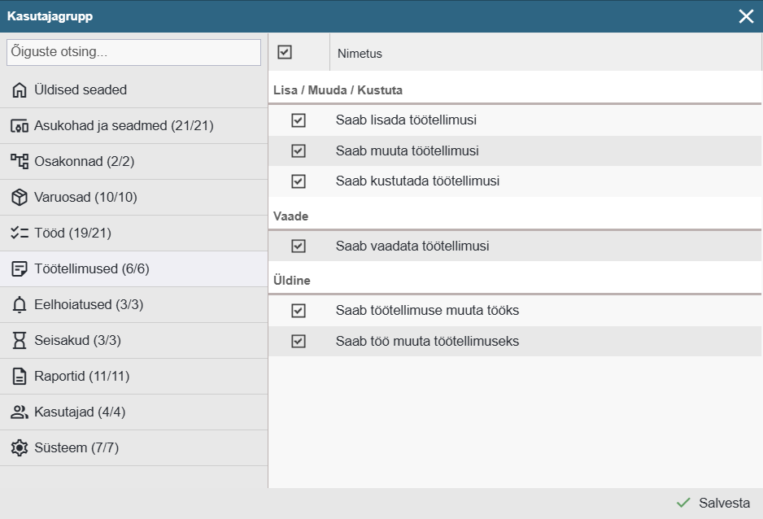
Task: Toggle the select-all checkbox in header
Action: tap(285, 52)
